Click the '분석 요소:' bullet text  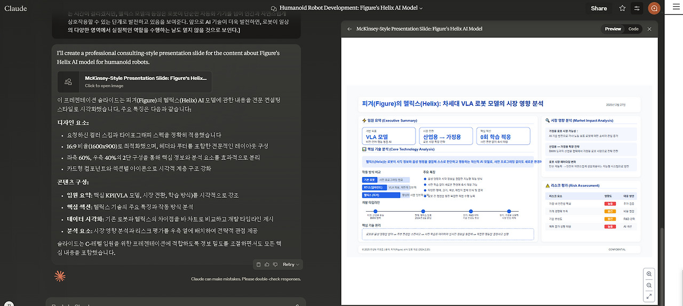click(x=162, y=230)
